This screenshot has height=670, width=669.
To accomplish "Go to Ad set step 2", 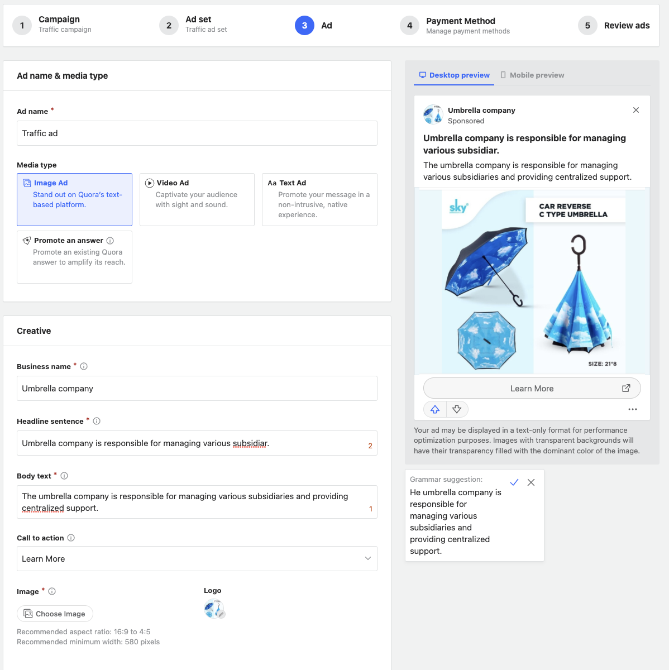I will pyautogui.click(x=193, y=25).
